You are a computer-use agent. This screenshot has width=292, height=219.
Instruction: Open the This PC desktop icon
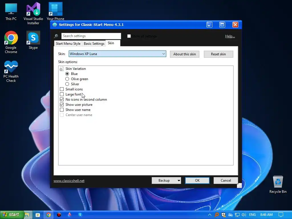(11, 11)
